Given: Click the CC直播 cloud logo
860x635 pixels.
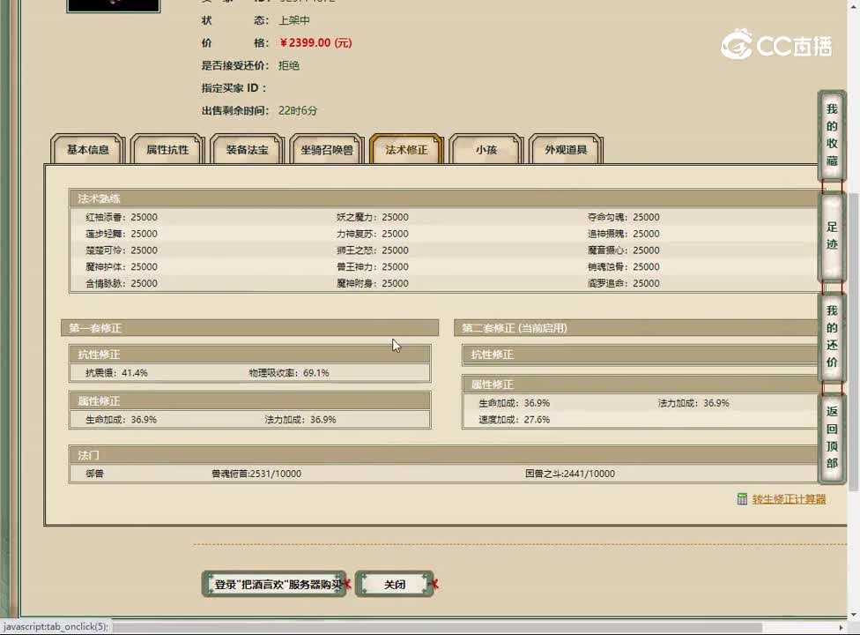Looking at the screenshot, I should pyautogui.click(x=737, y=44).
